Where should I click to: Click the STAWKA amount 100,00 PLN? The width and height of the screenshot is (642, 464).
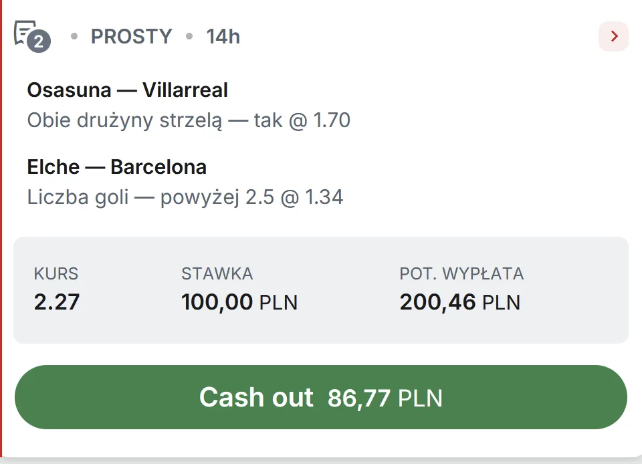(x=239, y=302)
